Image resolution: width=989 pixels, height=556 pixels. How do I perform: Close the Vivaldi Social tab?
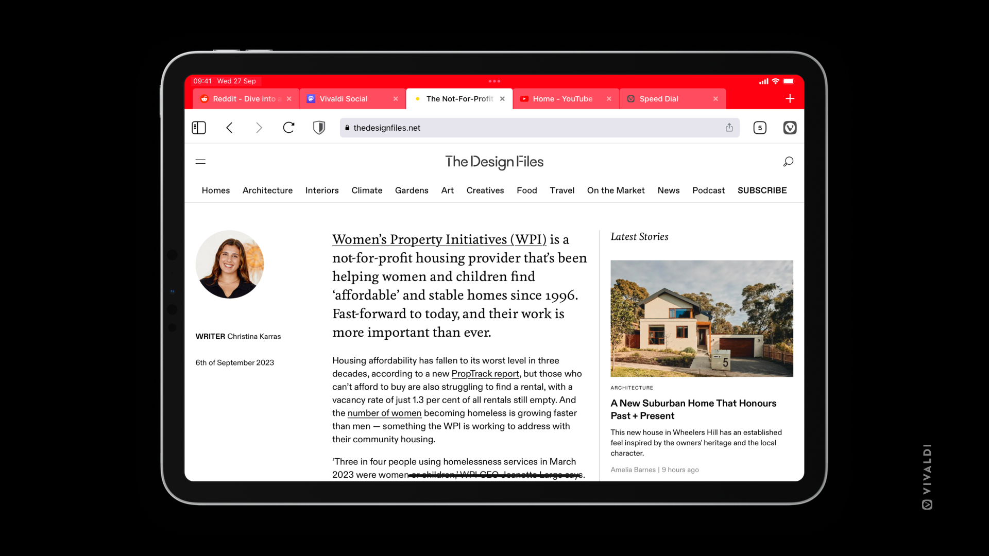395,98
